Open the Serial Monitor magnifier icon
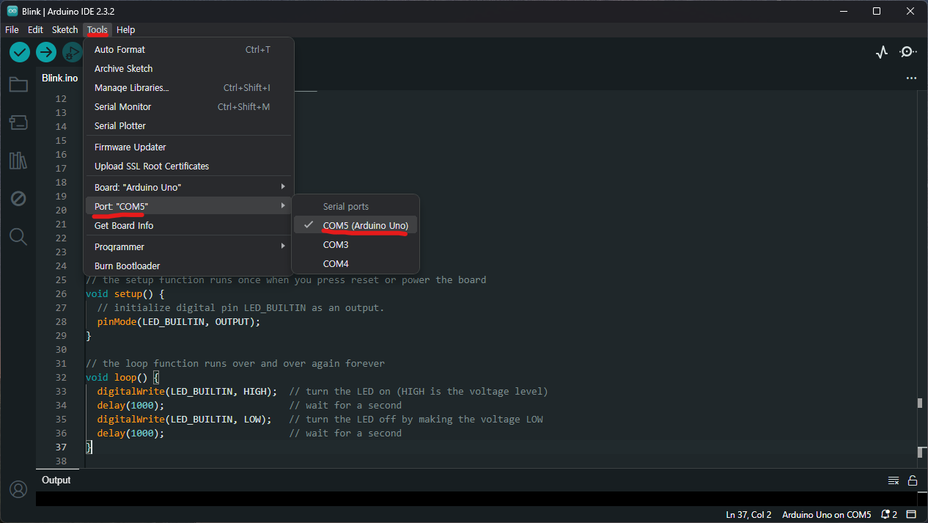Image resolution: width=928 pixels, height=523 pixels. 908,52
